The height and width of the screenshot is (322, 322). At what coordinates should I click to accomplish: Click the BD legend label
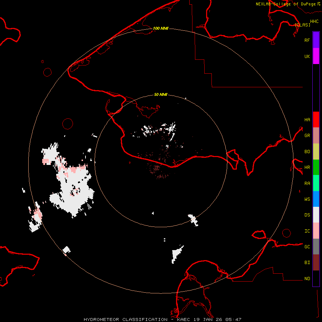307,152
